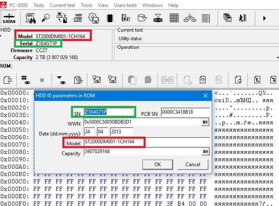Click the Capacity text 2 TB (3 907 029 168)
This screenshot has width=279, height=206.
(x=57, y=57)
